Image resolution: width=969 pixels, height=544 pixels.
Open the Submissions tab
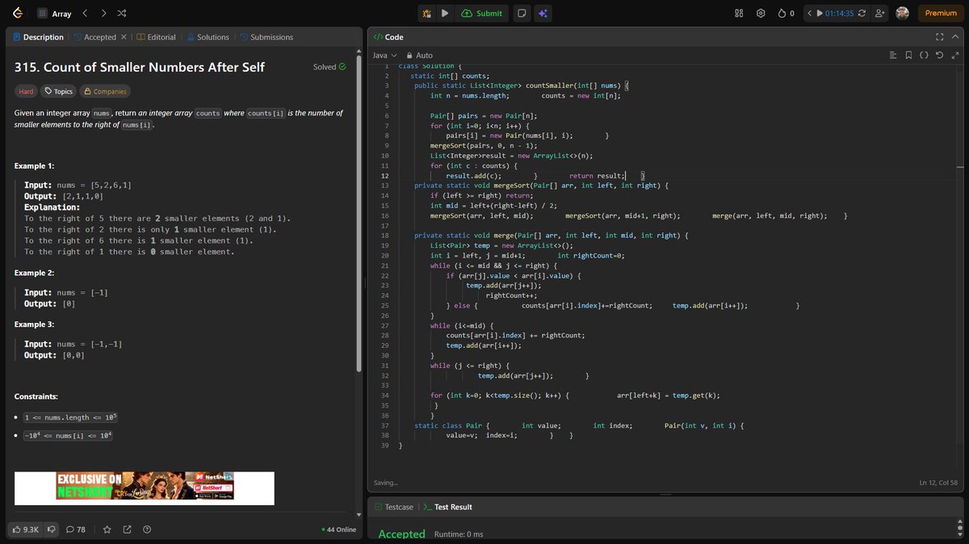(266, 37)
